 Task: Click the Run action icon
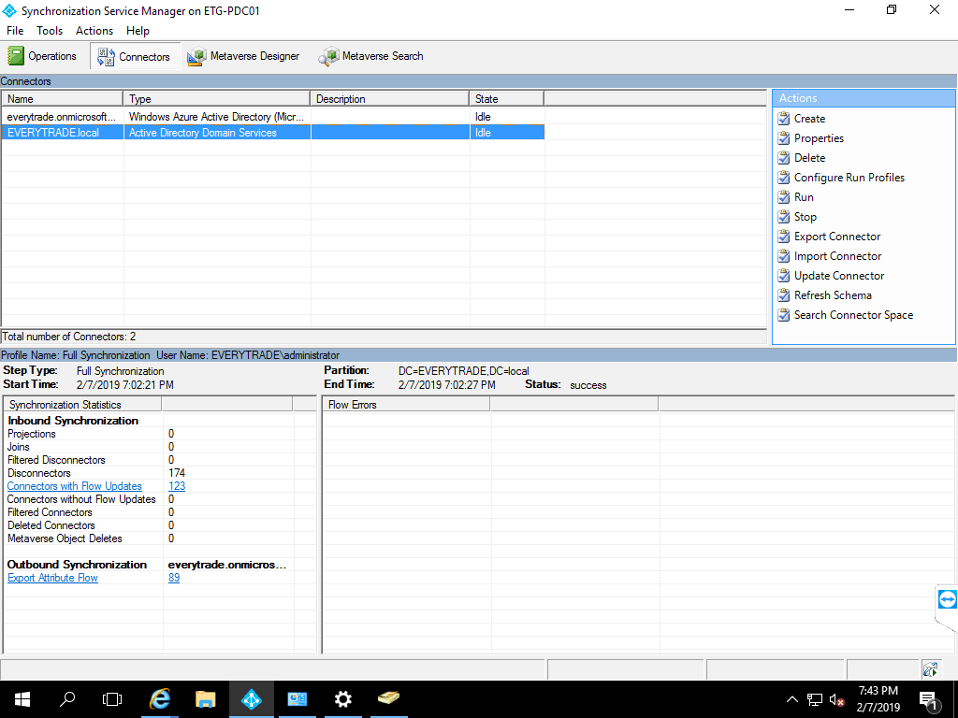[784, 197]
